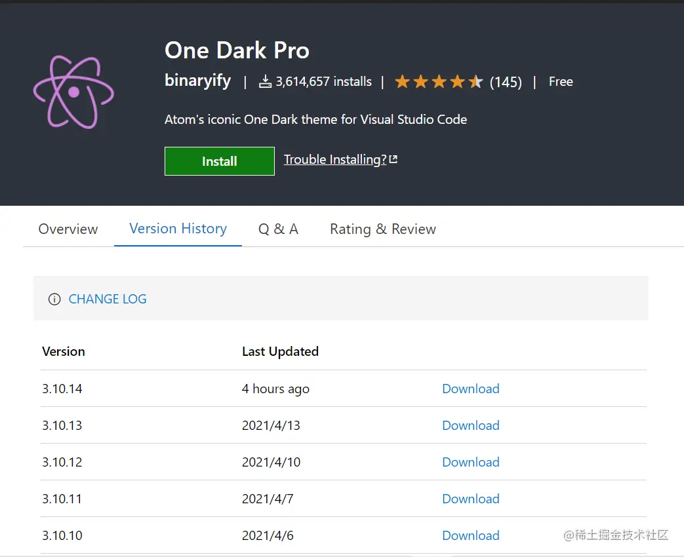Click the external link icon after Trouble Installing
Image resolution: width=684 pixels, height=557 pixels.
(393, 159)
